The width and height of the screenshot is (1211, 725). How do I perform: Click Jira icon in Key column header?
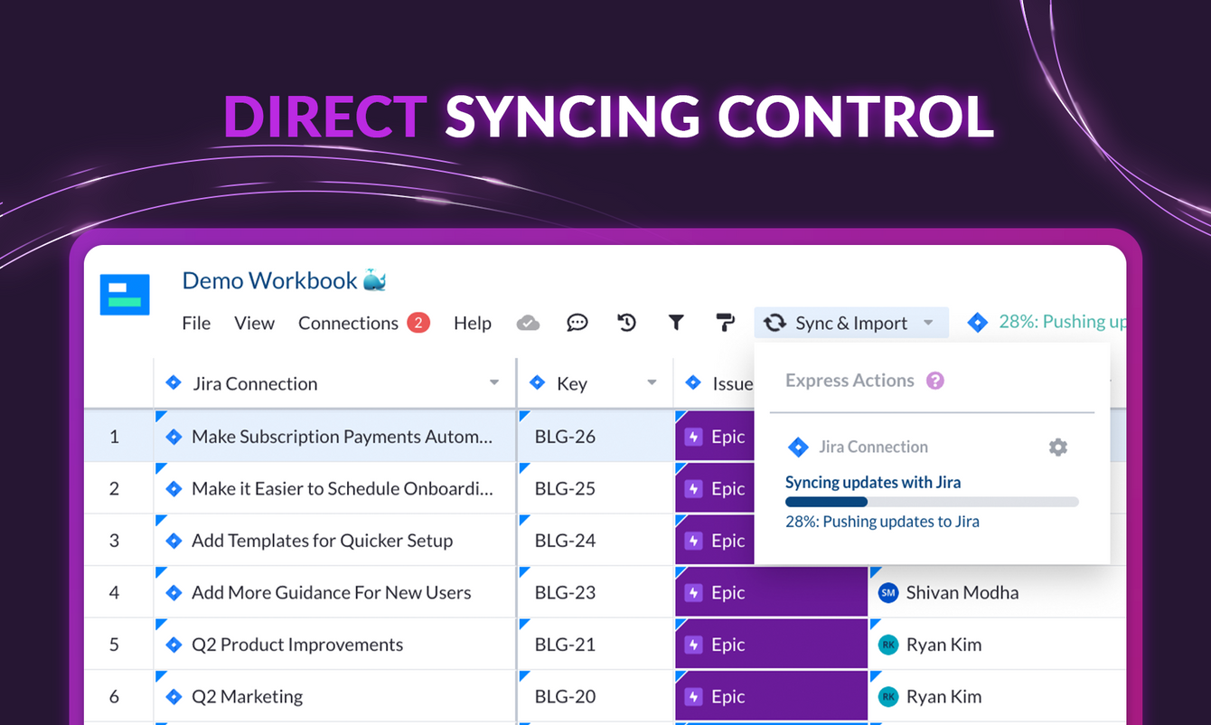(537, 383)
